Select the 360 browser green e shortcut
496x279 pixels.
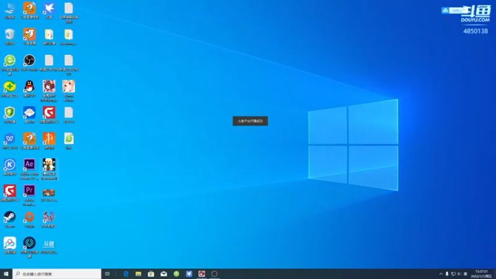[x=10, y=65]
